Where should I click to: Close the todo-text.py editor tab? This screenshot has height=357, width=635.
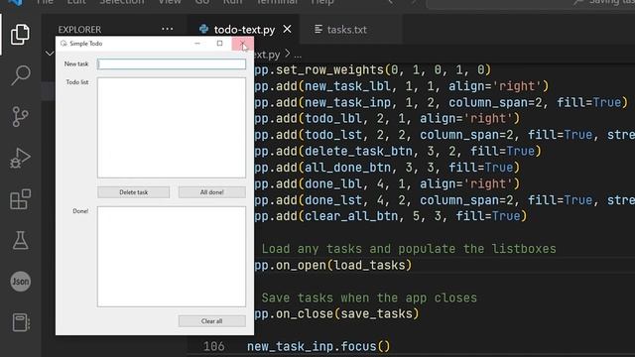287,29
